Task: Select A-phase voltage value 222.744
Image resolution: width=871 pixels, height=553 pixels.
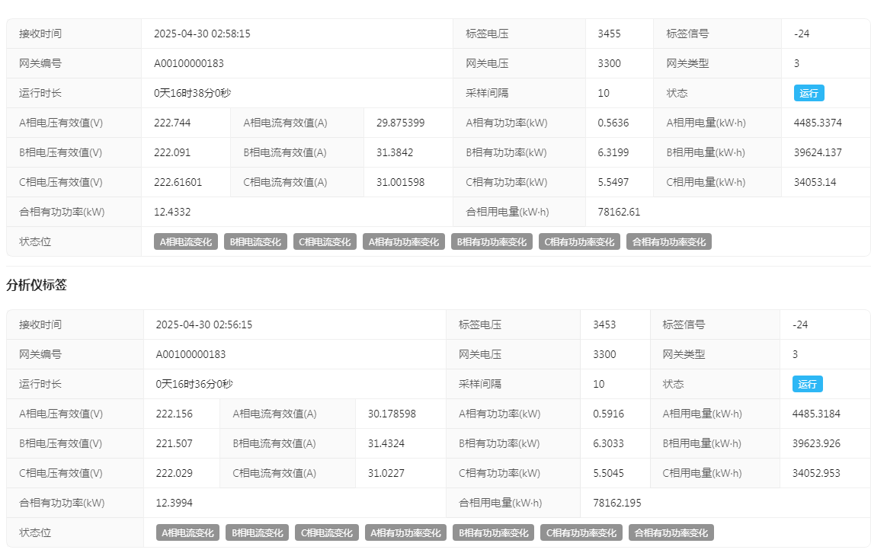Action: (172, 123)
